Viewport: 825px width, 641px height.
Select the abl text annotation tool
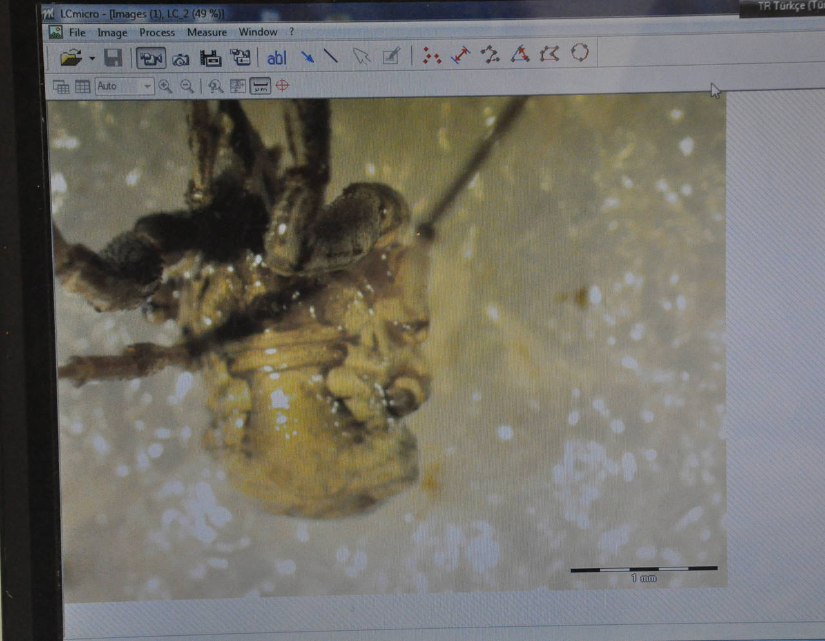click(x=277, y=58)
